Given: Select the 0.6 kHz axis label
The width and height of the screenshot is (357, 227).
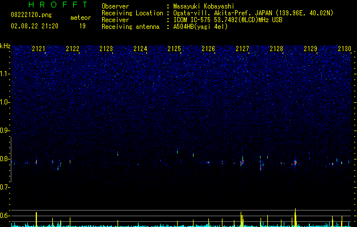Looking at the screenshot, I should point(5,216).
